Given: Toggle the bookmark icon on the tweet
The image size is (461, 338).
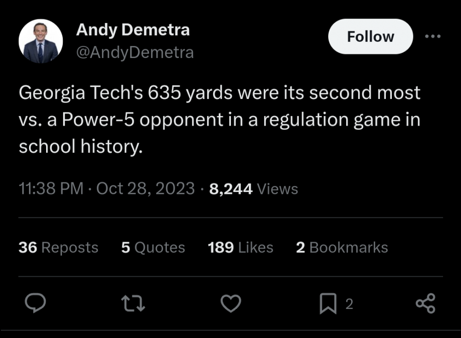Looking at the screenshot, I should (328, 304).
